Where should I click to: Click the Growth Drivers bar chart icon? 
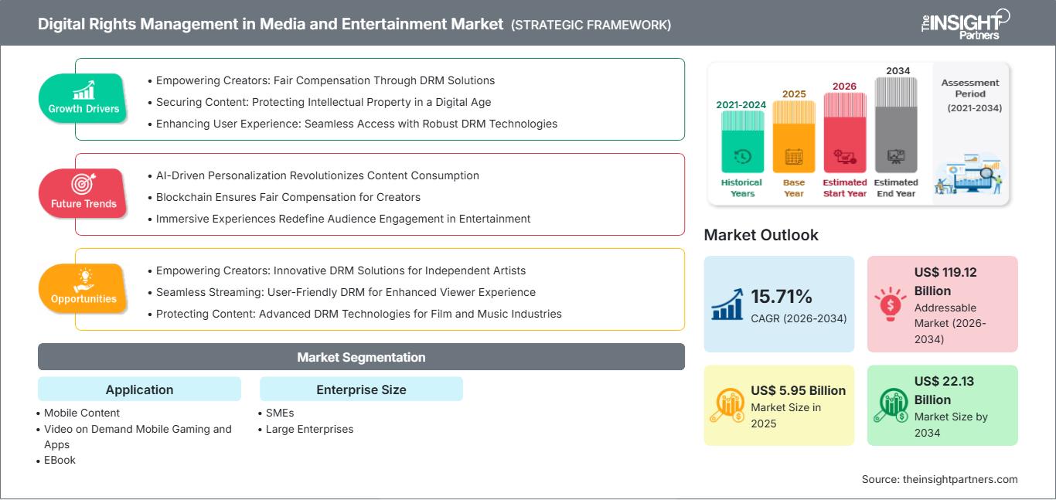pos(83,90)
